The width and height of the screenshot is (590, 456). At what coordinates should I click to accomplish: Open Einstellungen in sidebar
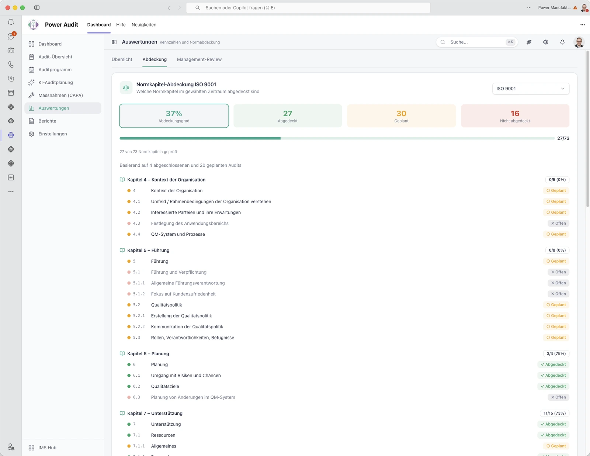pos(63,134)
